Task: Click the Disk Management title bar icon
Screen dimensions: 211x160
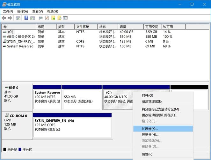Action: point(4,4)
